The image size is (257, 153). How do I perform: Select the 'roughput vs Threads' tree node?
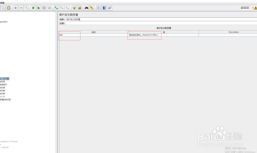click(x=9, y=142)
